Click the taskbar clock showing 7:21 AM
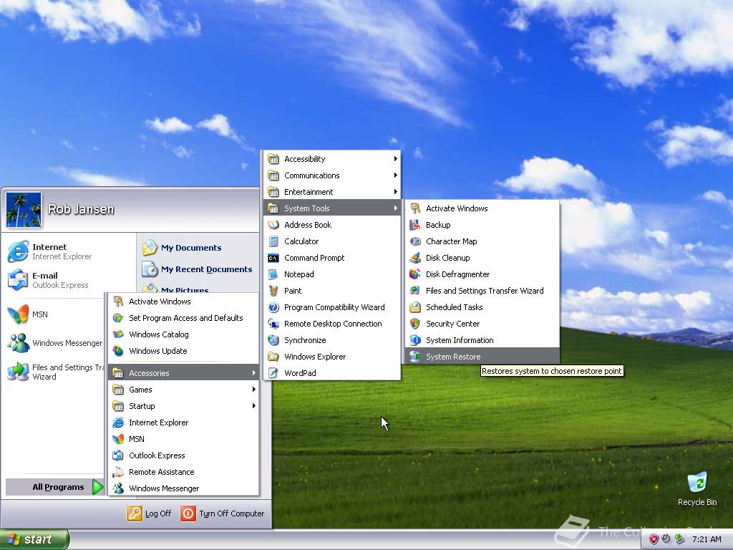The image size is (733, 550). 707,539
